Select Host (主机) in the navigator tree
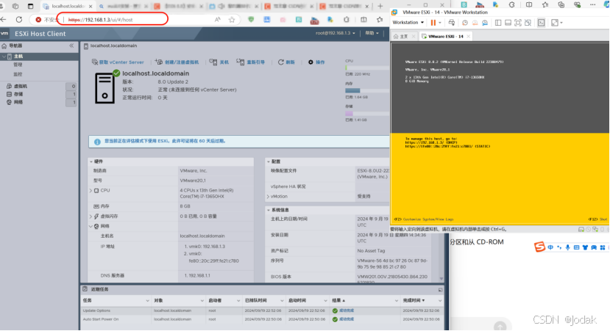Image resolution: width=610 pixels, height=331 pixels. (39, 57)
